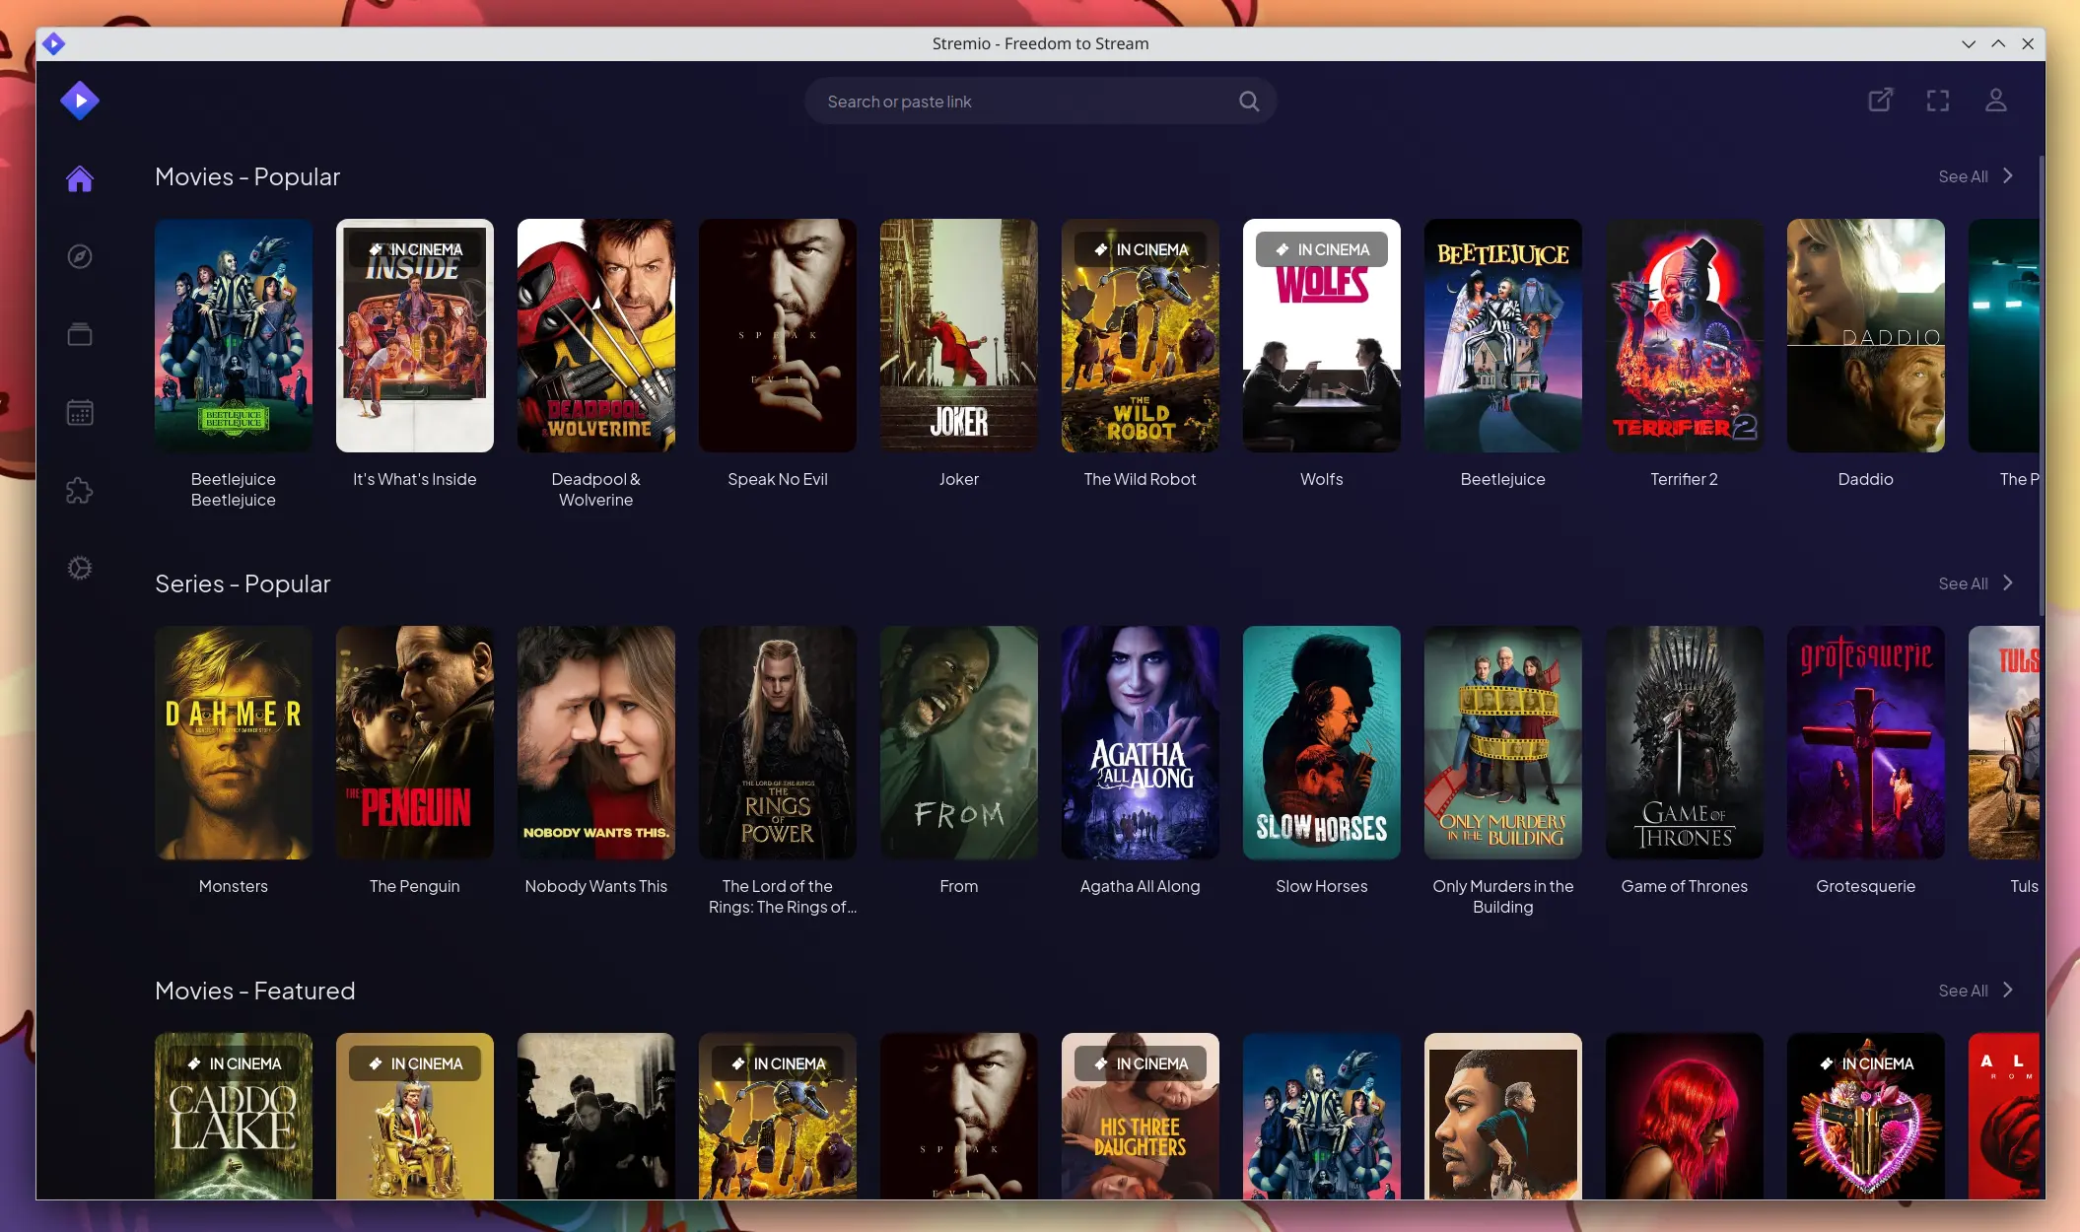Open the Discover compass icon

(80, 256)
